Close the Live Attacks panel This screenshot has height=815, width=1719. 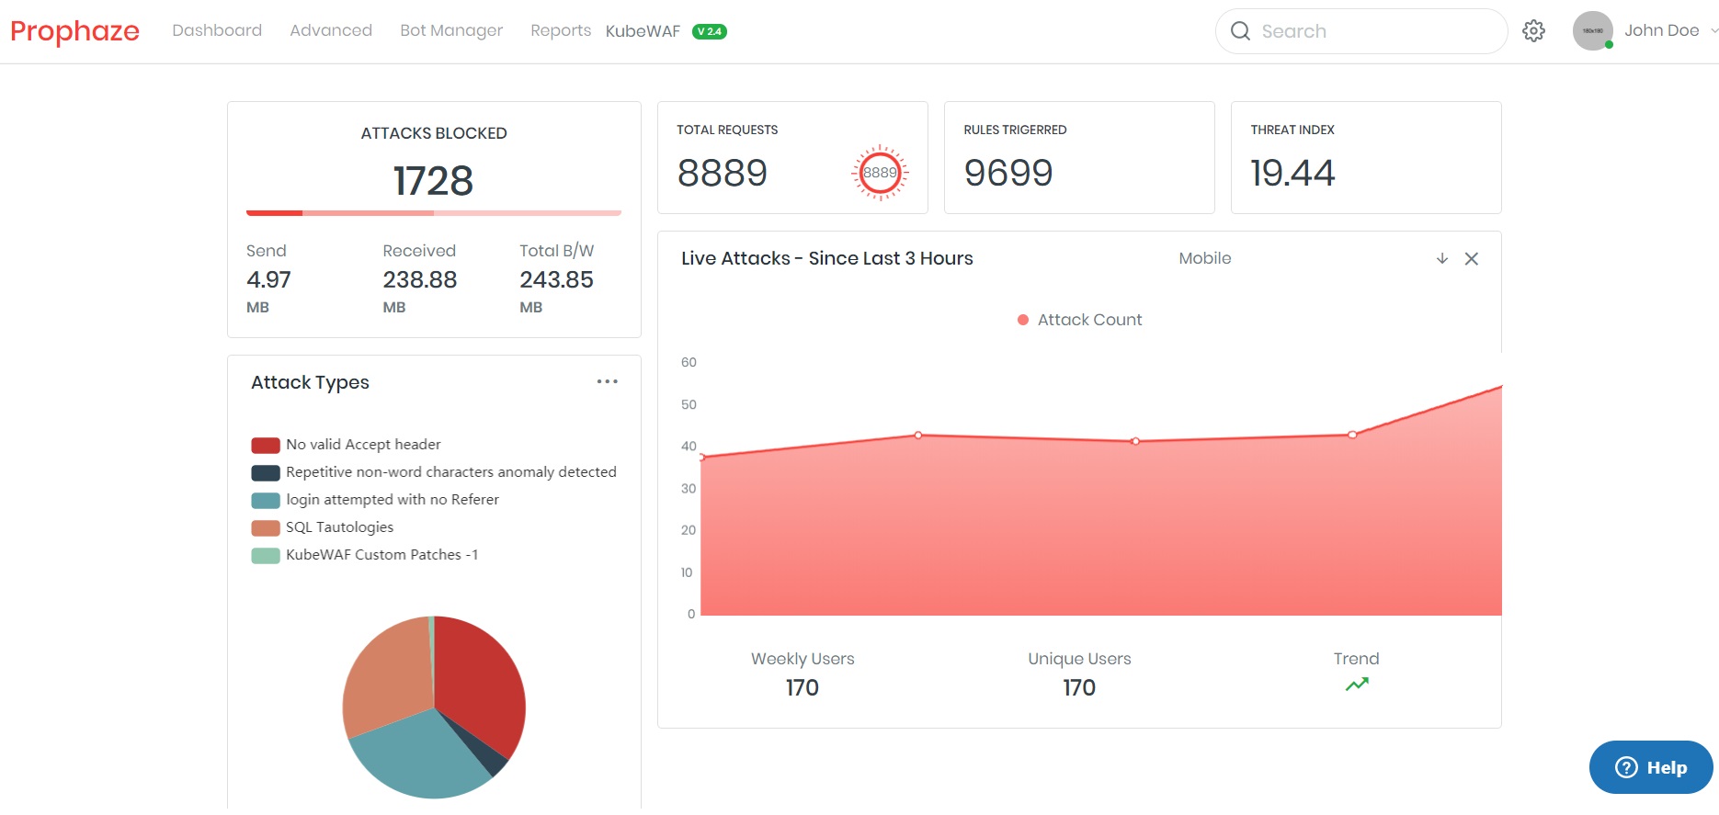(x=1472, y=259)
